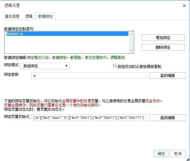Image resolution: width=190 pixels, height=161 pixels.
Task: Click the 绑定参数 input field
Action: 89,76
